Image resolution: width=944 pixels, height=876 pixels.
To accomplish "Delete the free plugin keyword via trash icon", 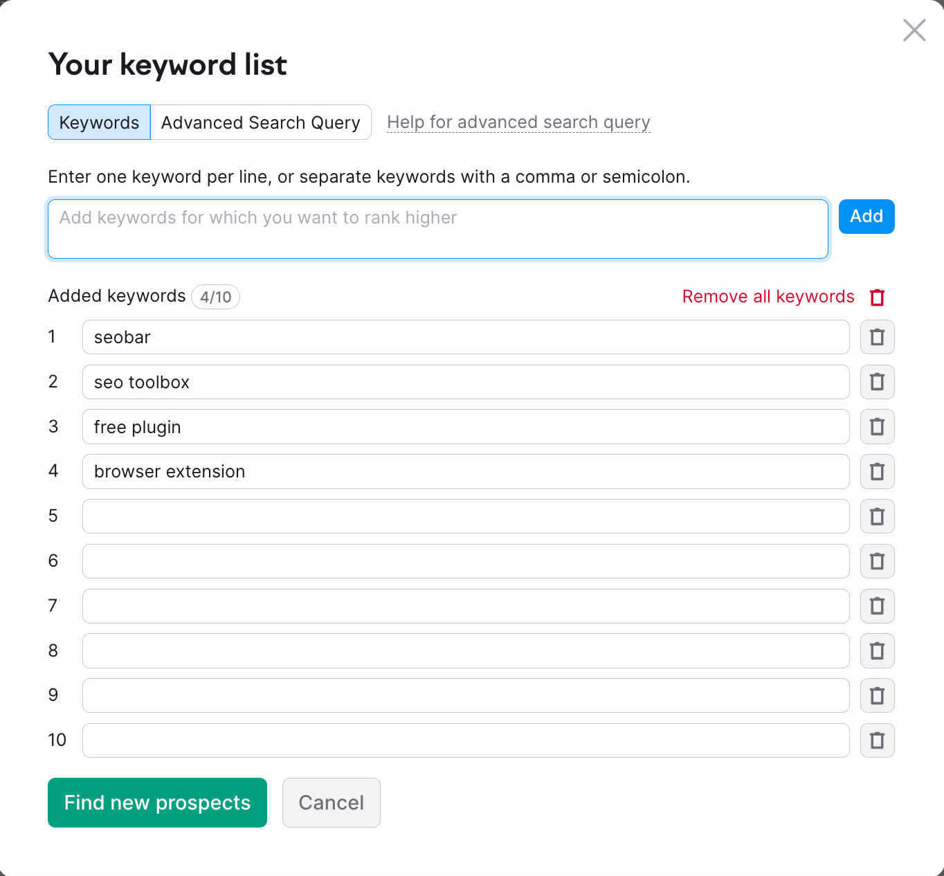I will (877, 426).
